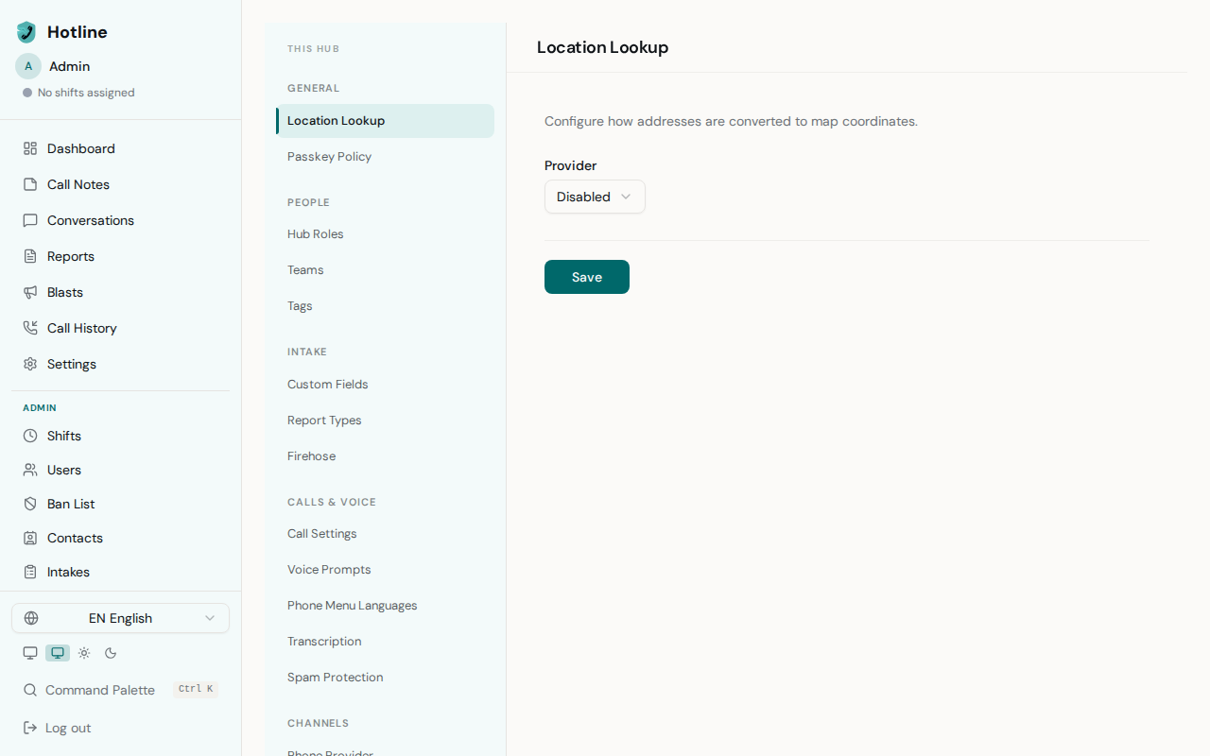Image resolution: width=1210 pixels, height=756 pixels.
Task: Switch to the Passkey Policy settings page
Action: pos(329,156)
